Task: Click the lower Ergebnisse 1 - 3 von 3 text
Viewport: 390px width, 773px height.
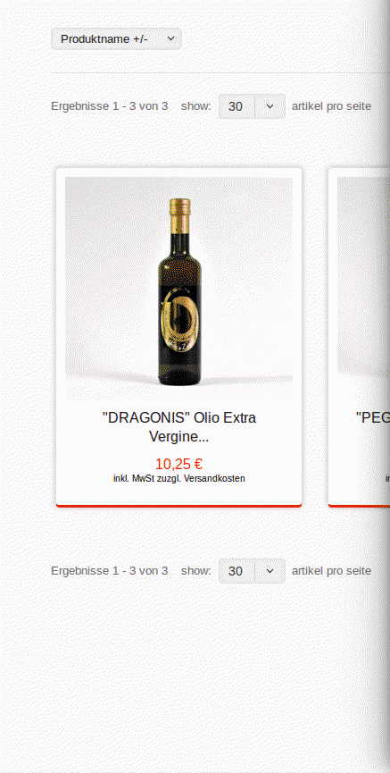Action: pos(109,571)
